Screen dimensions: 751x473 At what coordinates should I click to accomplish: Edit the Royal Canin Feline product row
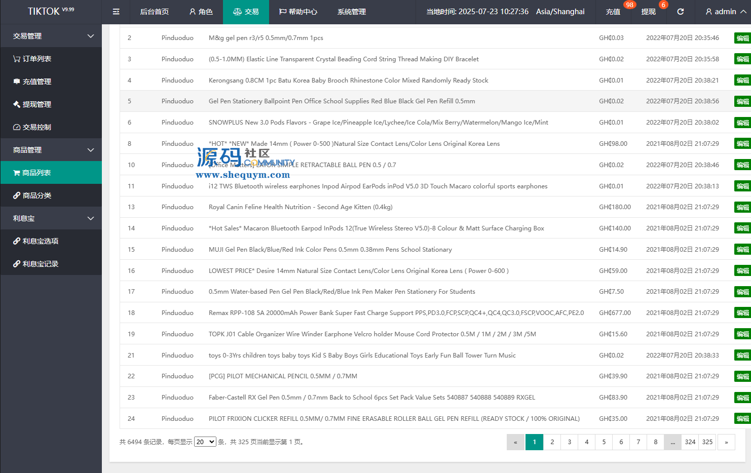pos(742,207)
